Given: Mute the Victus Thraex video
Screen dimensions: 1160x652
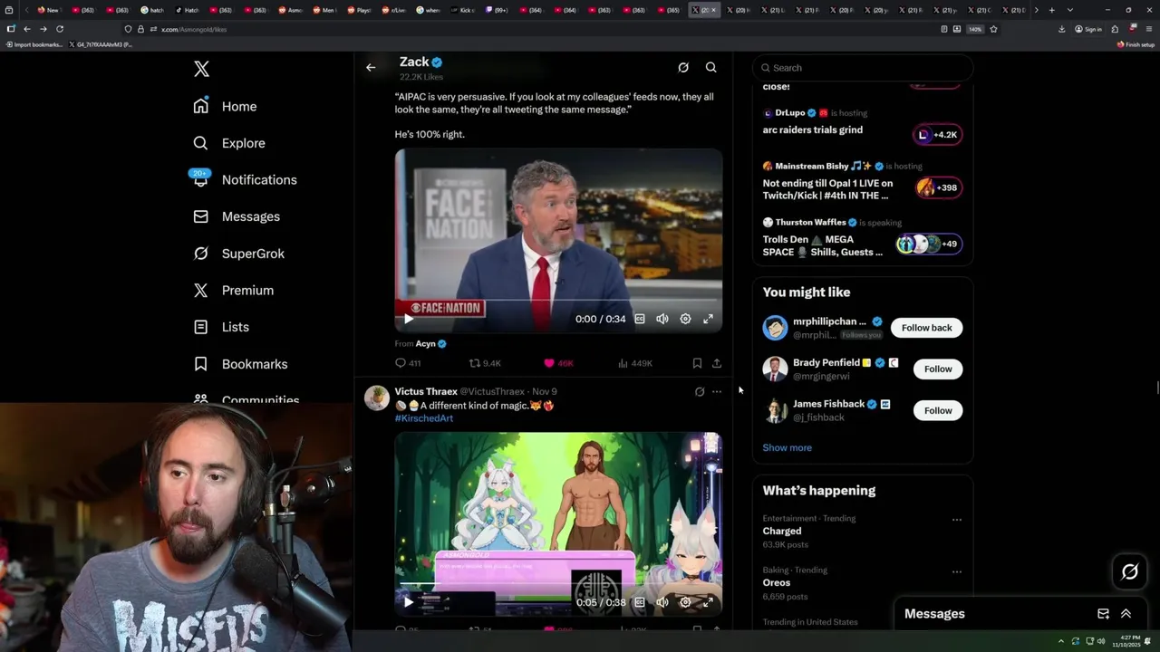Looking at the screenshot, I should point(662,602).
